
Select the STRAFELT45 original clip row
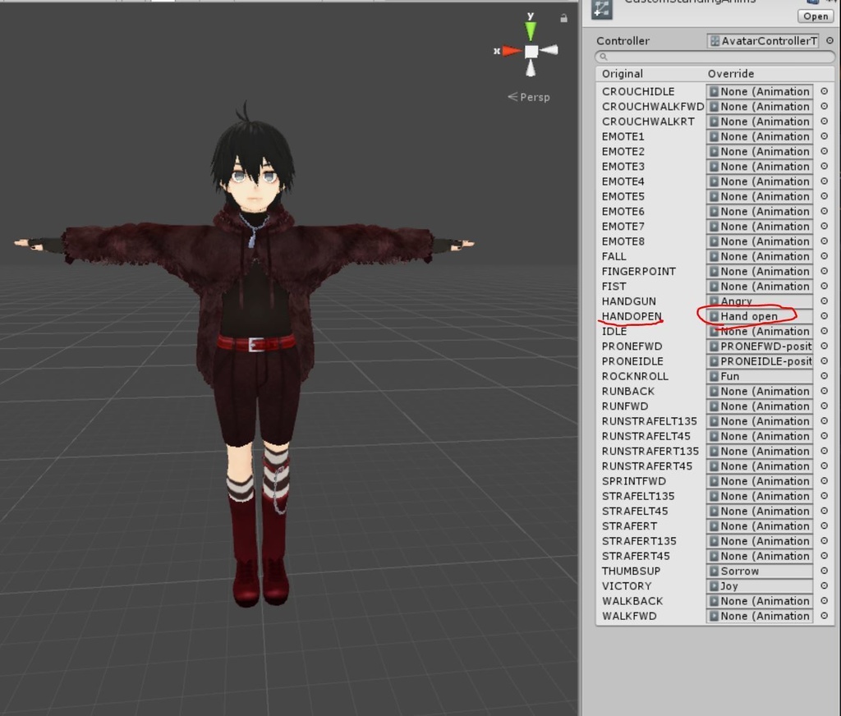point(635,511)
